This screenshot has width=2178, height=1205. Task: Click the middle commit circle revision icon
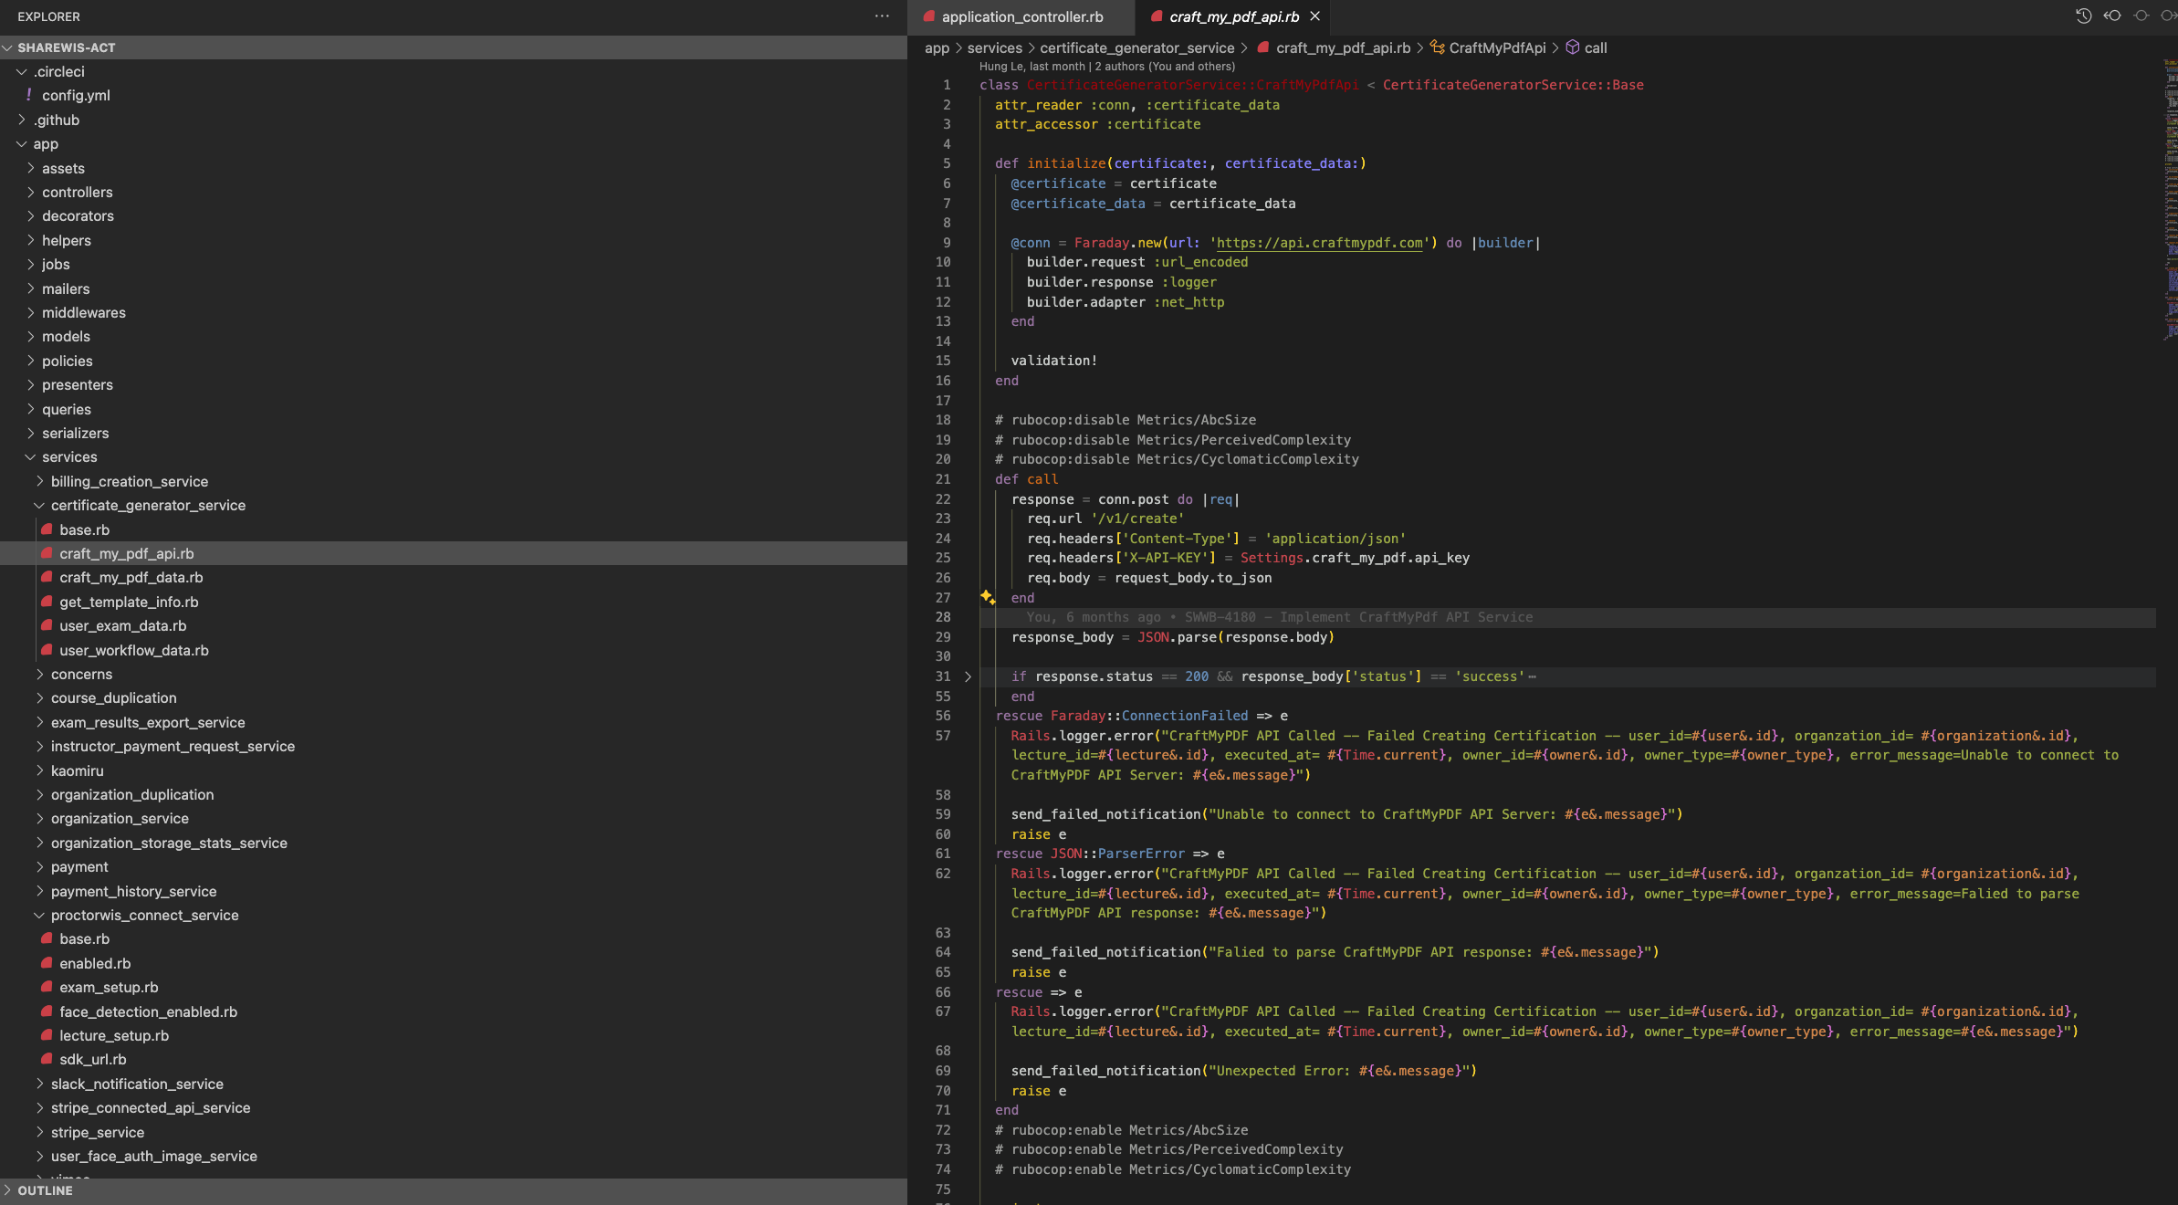(2141, 16)
